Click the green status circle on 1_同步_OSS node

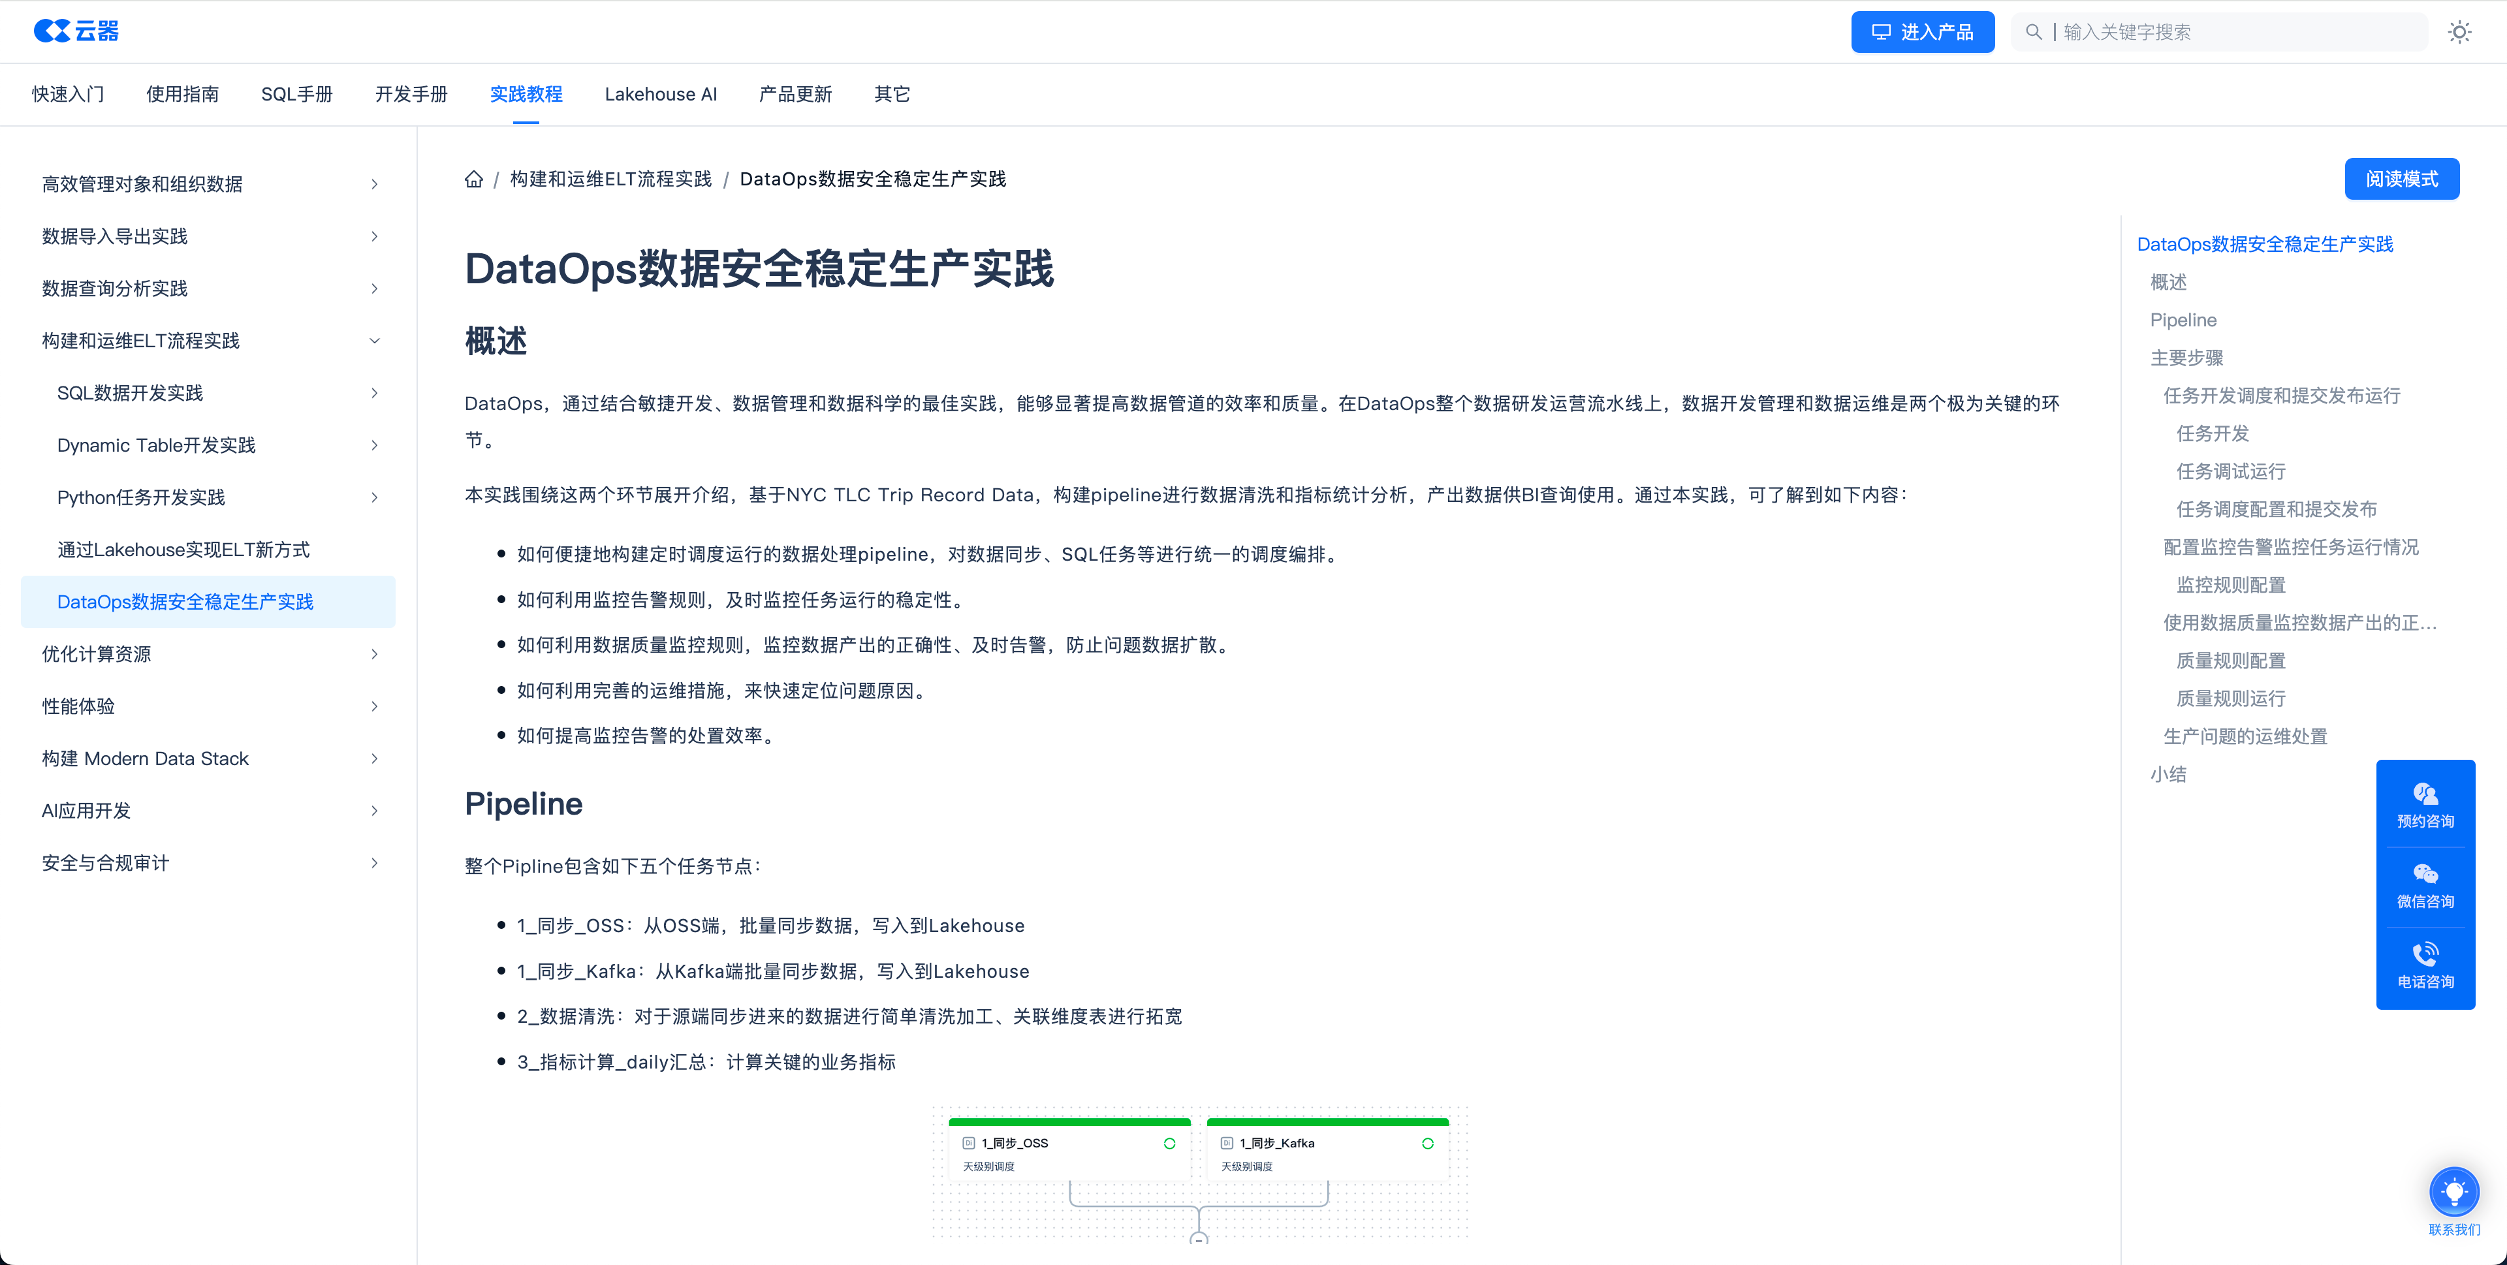click(1171, 1144)
